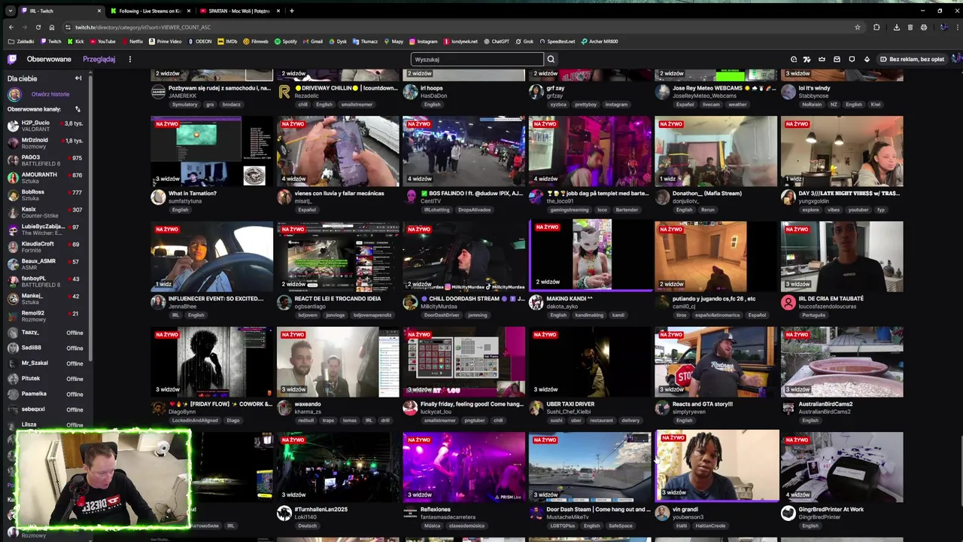
Task: Click the trash can toolbar icon
Action: [910, 27]
